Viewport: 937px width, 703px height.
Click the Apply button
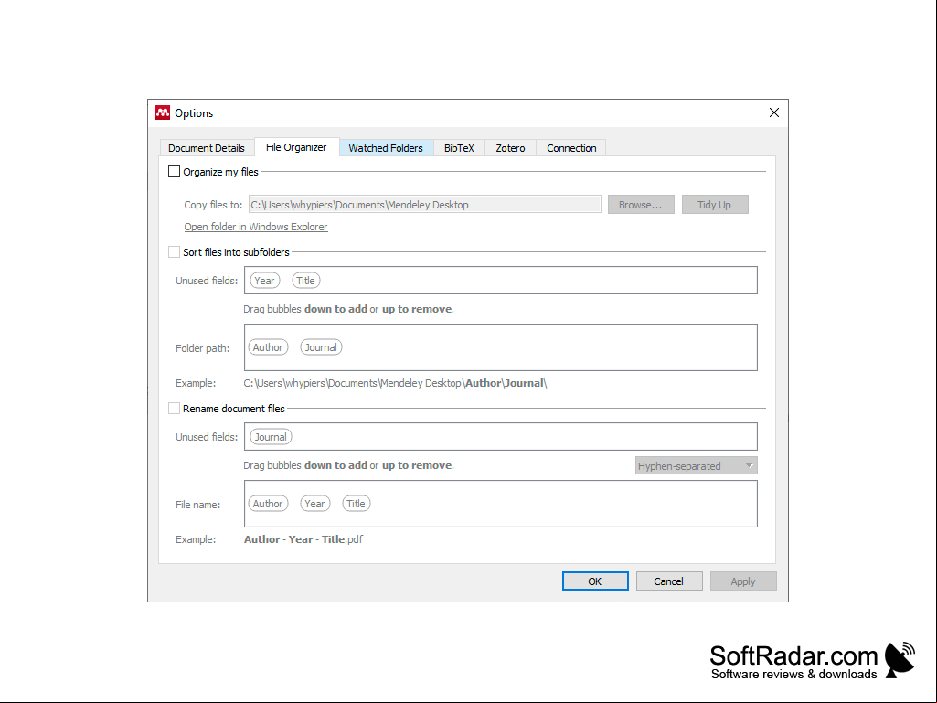click(x=743, y=581)
